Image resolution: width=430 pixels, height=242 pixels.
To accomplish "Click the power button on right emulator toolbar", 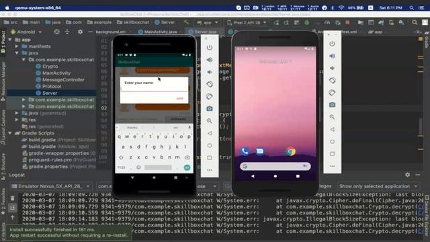I will point(332,44).
